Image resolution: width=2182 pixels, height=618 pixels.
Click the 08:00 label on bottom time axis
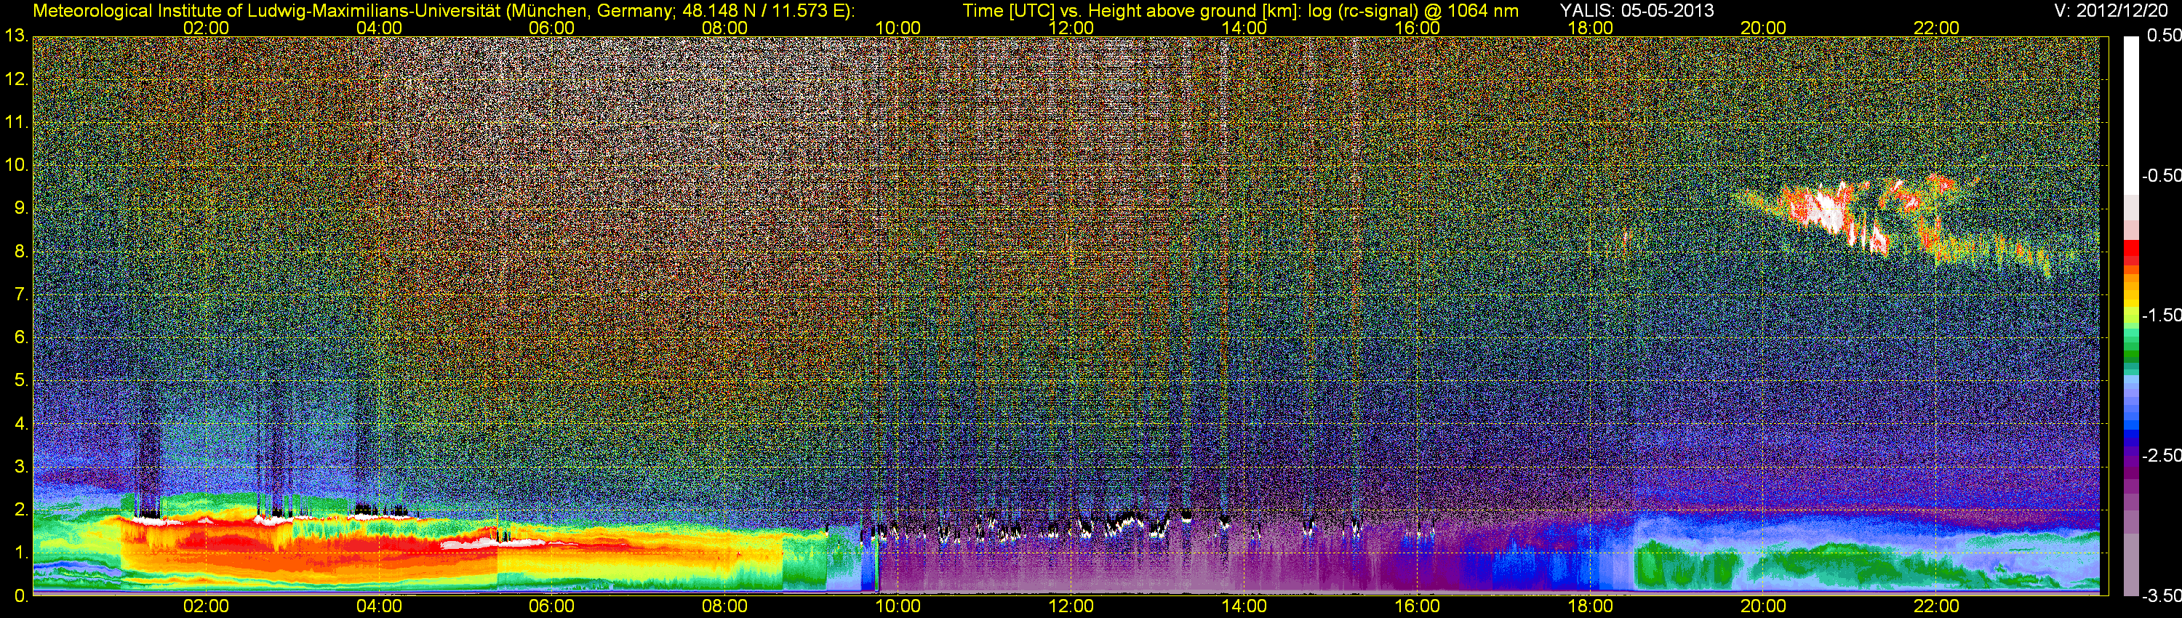pos(725,606)
